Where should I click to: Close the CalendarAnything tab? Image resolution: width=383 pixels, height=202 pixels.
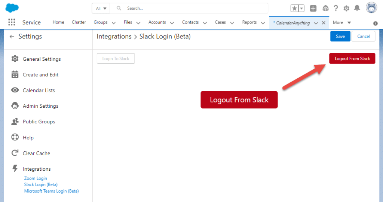tap(324, 23)
